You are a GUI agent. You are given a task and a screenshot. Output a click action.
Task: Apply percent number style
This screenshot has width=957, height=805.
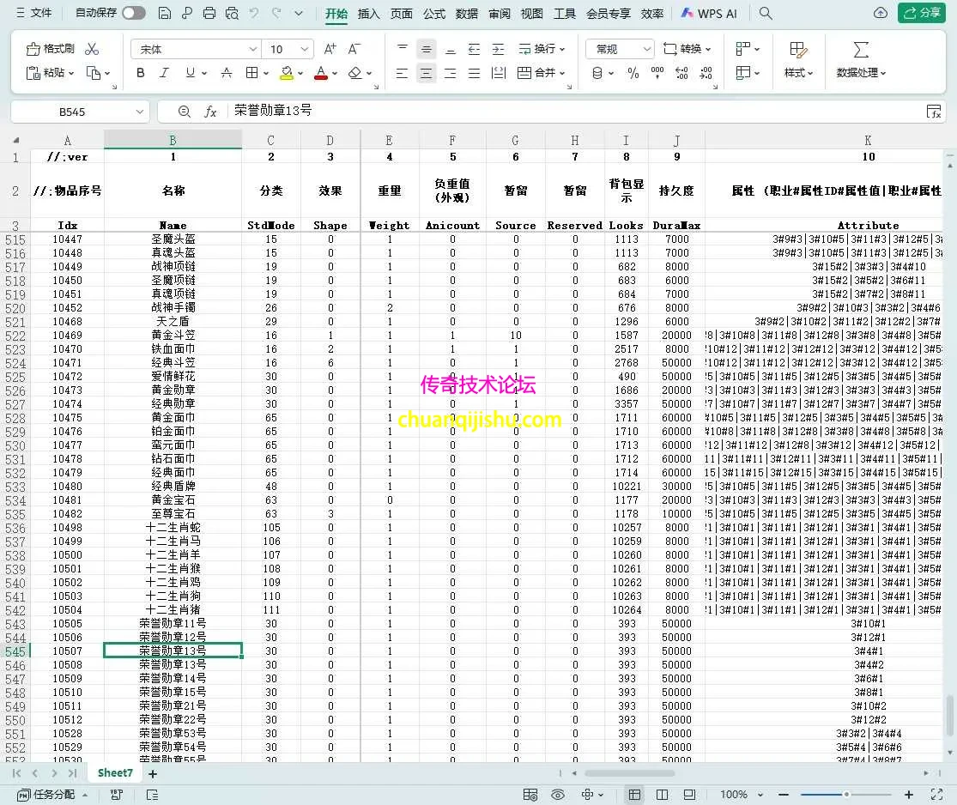point(632,73)
